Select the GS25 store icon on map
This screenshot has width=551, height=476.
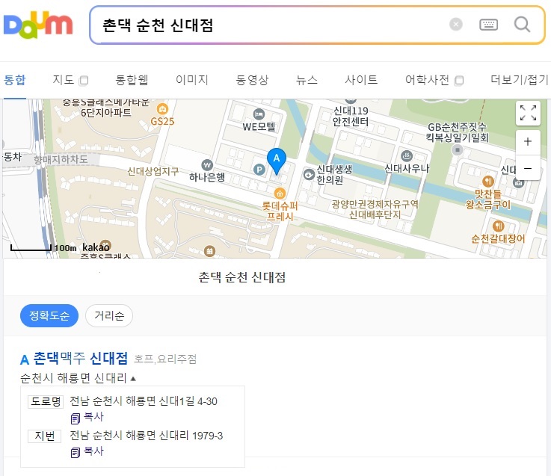(162, 109)
